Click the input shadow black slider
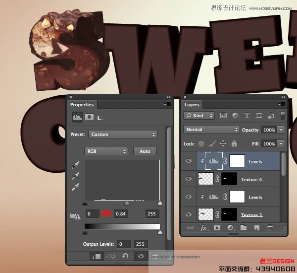The image size is (297, 273). pyautogui.click(x=85, y=204)
